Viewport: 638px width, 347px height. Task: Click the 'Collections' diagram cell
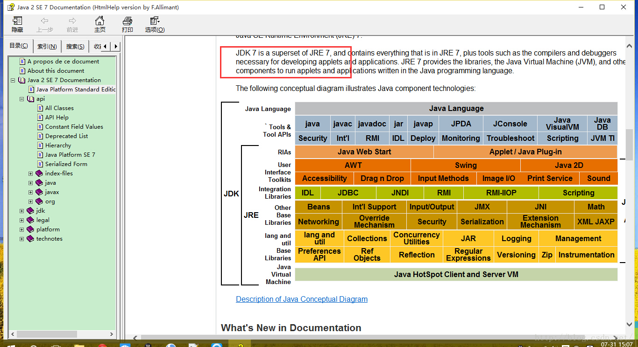pos(367,238)
